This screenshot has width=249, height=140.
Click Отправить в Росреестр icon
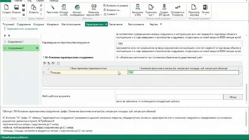(x=177, y=10)
